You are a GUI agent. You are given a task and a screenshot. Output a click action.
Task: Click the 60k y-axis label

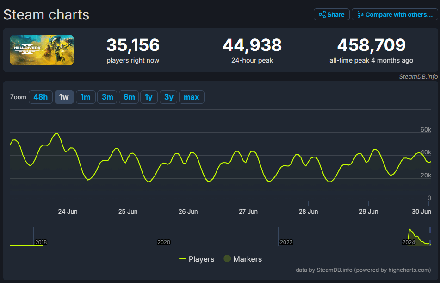[x=426, y=130]
